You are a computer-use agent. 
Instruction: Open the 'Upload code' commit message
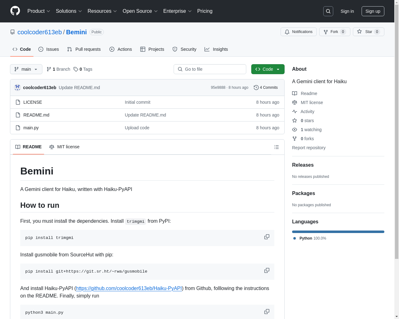click(x=137, y=128)
